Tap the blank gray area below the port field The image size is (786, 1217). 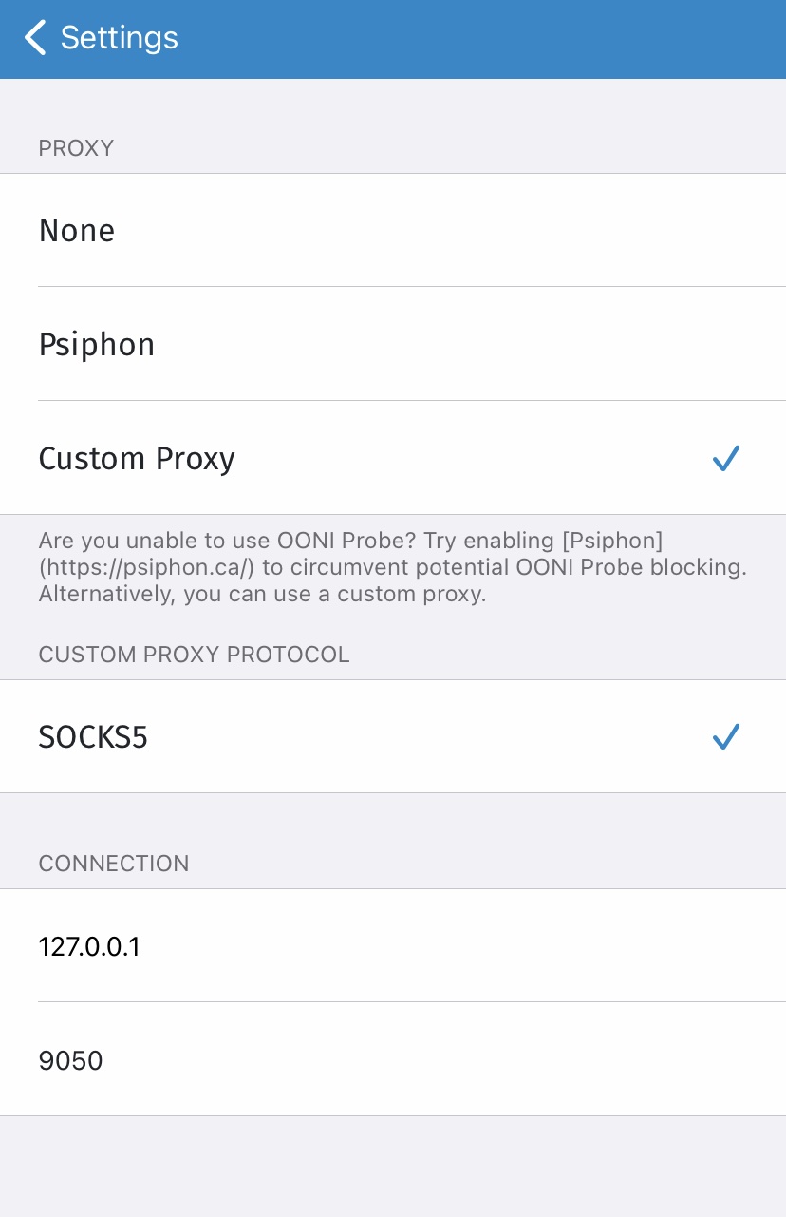(x=393, y=1167)
